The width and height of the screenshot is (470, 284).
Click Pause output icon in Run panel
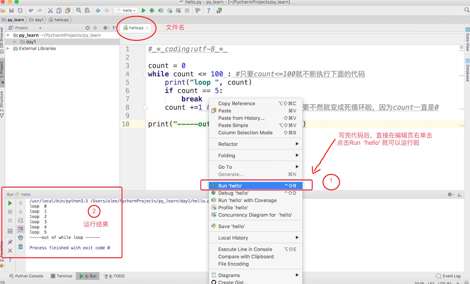coord(10,220)
